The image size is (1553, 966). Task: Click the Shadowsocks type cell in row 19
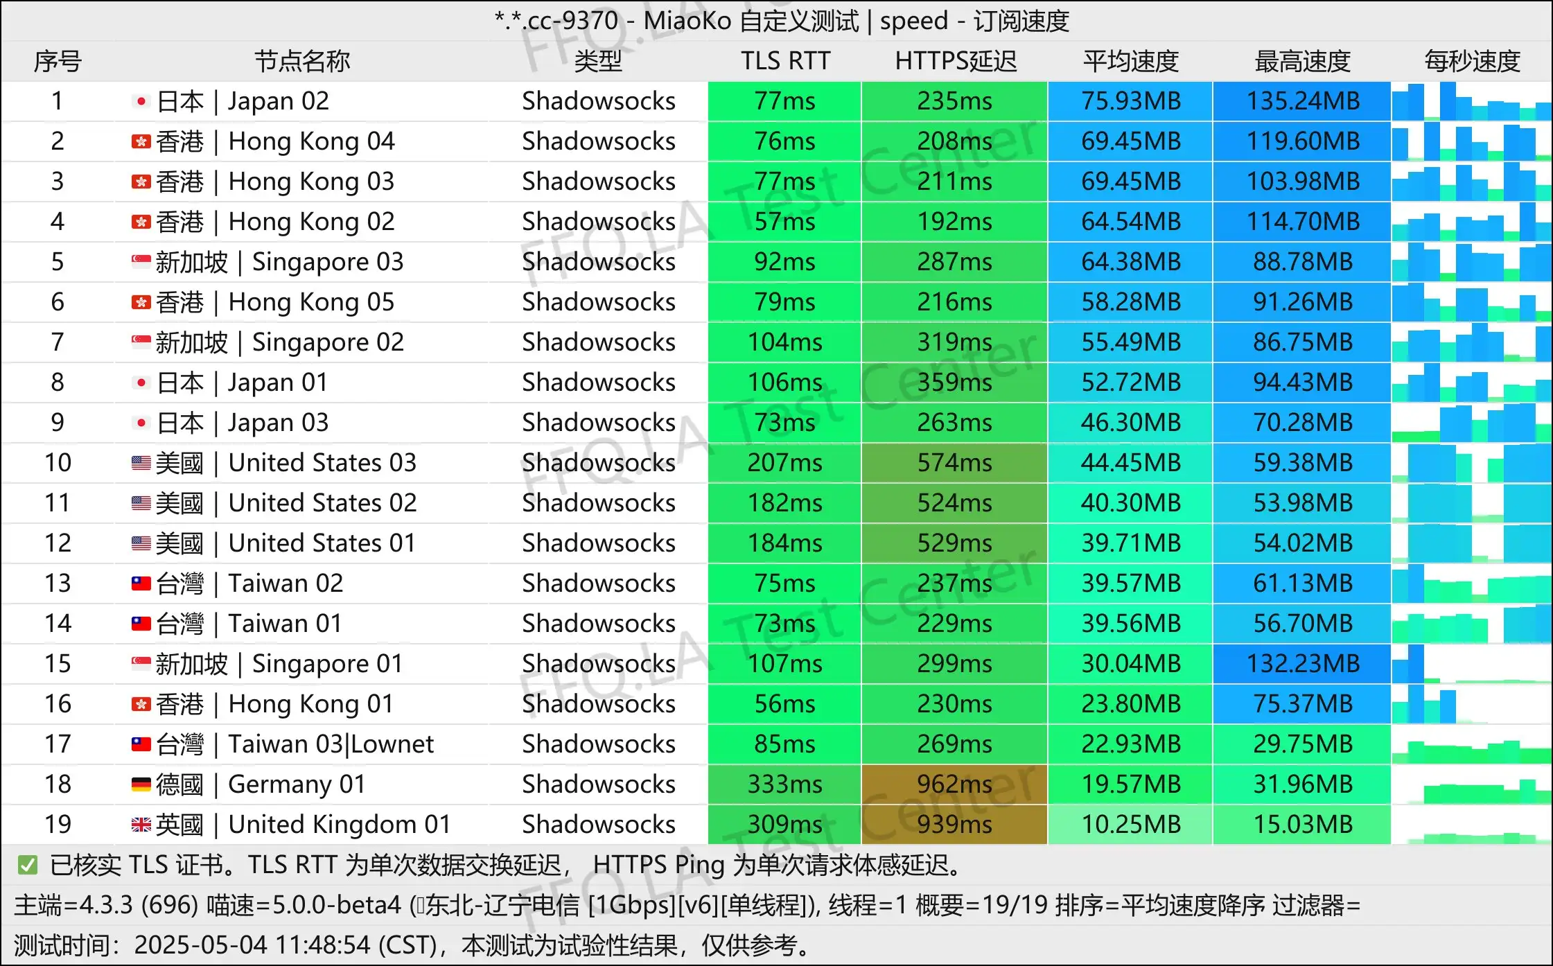[x=599, y=825]
